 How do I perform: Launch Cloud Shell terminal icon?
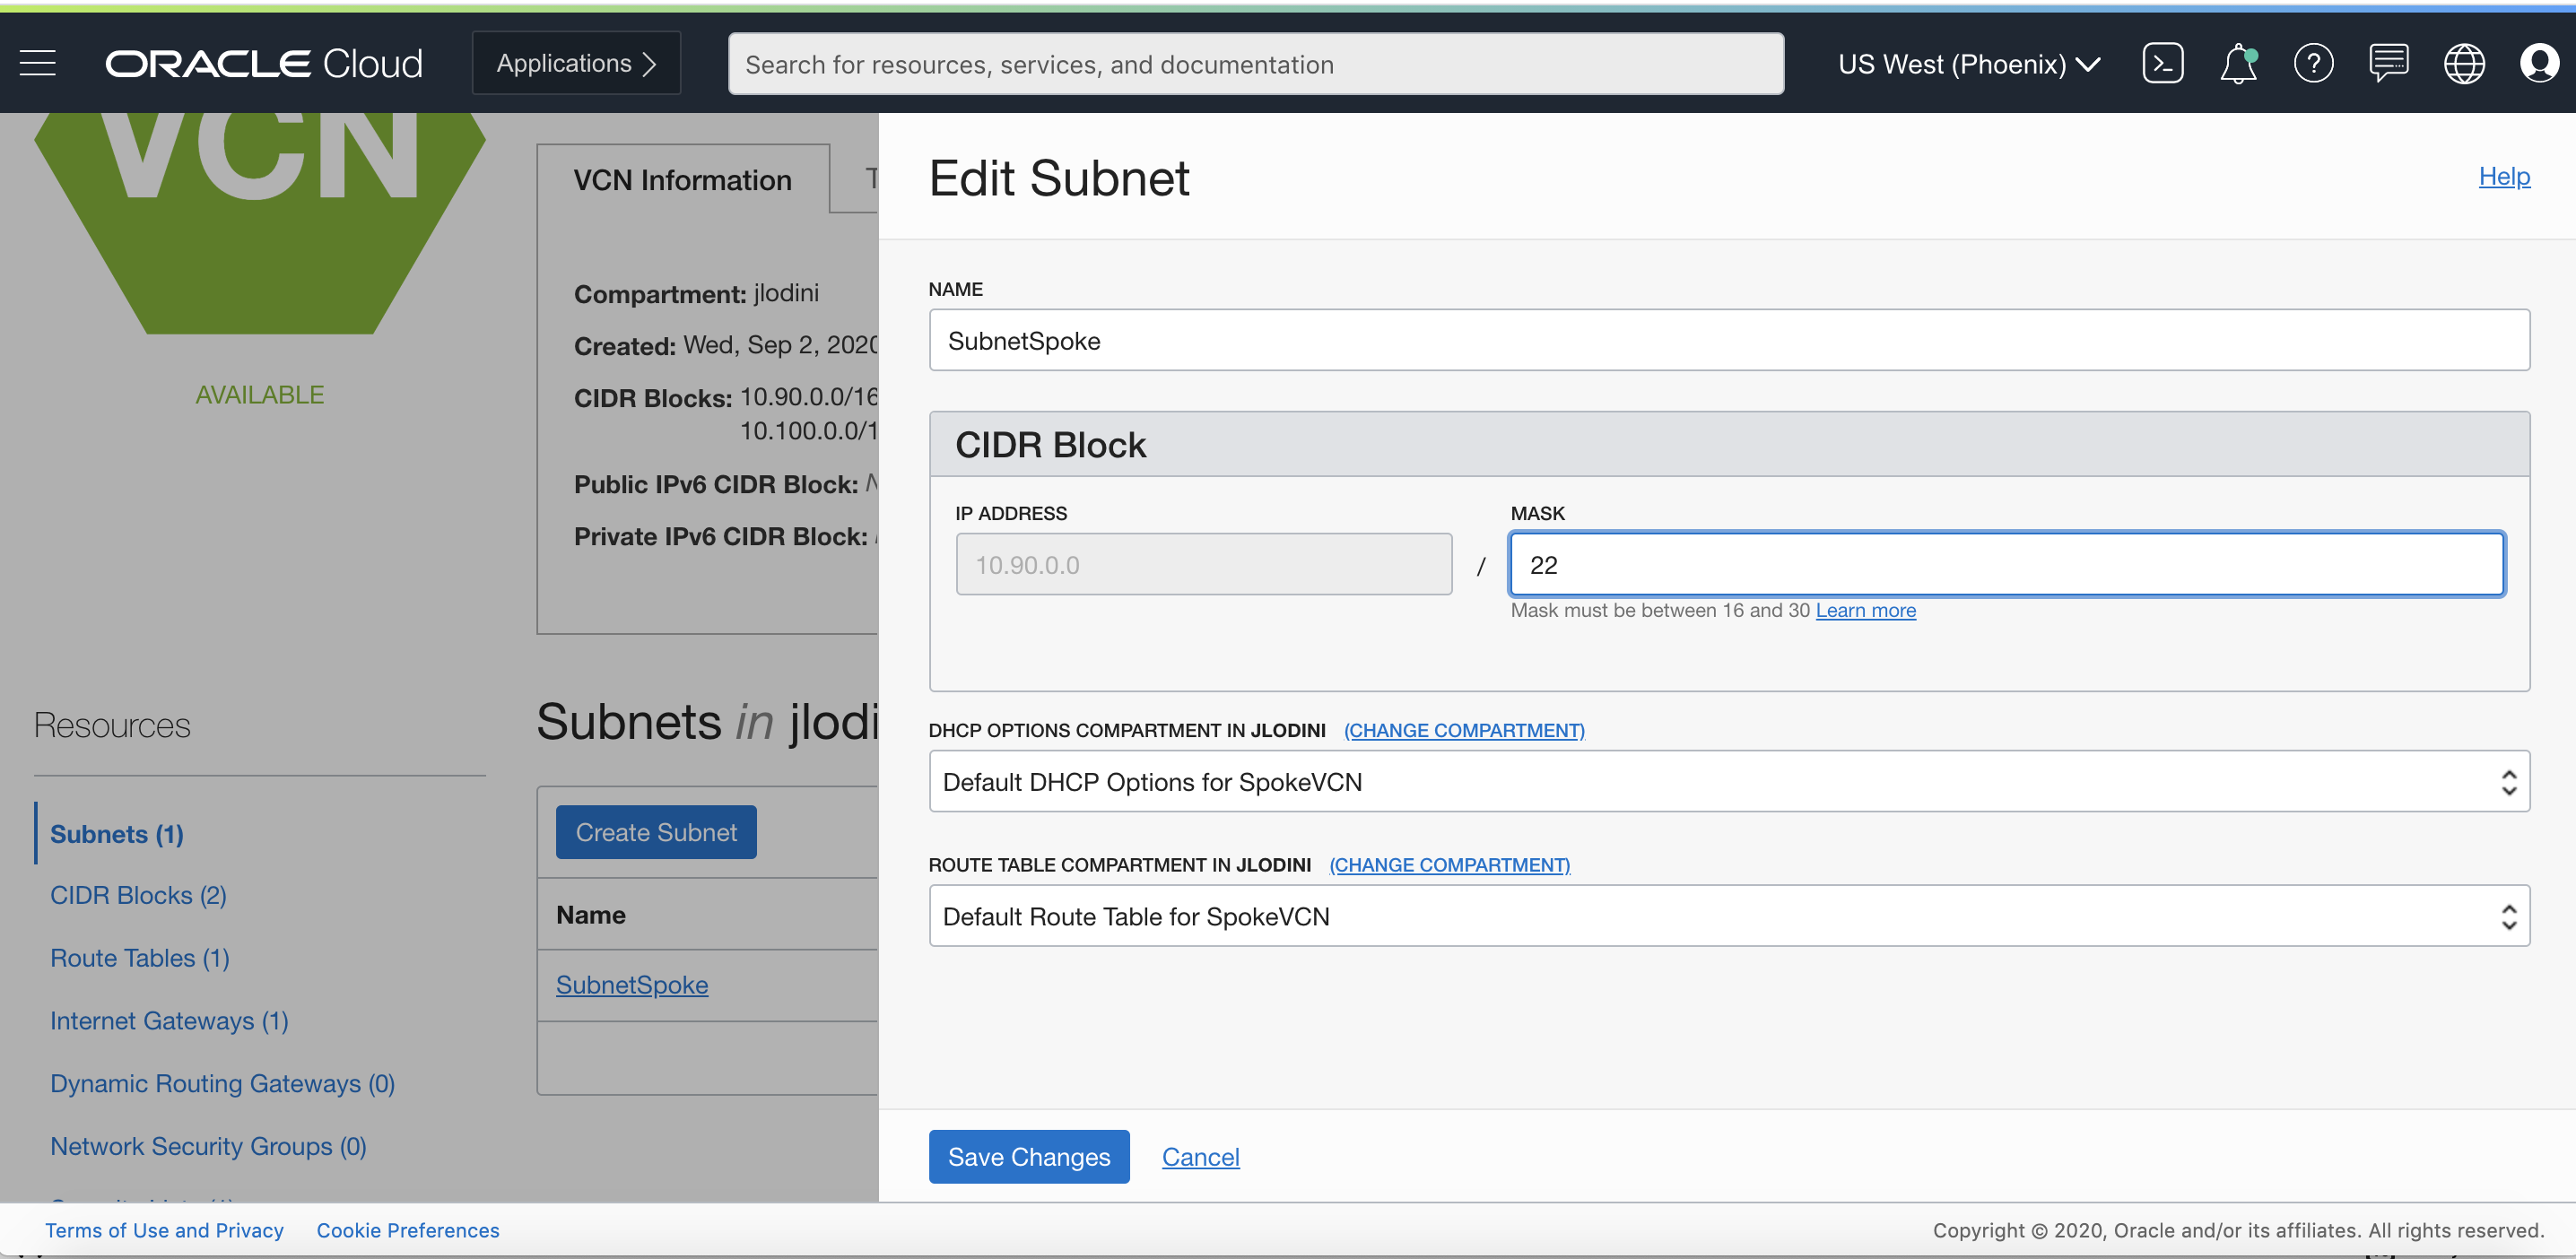[x=2162, y=63]
